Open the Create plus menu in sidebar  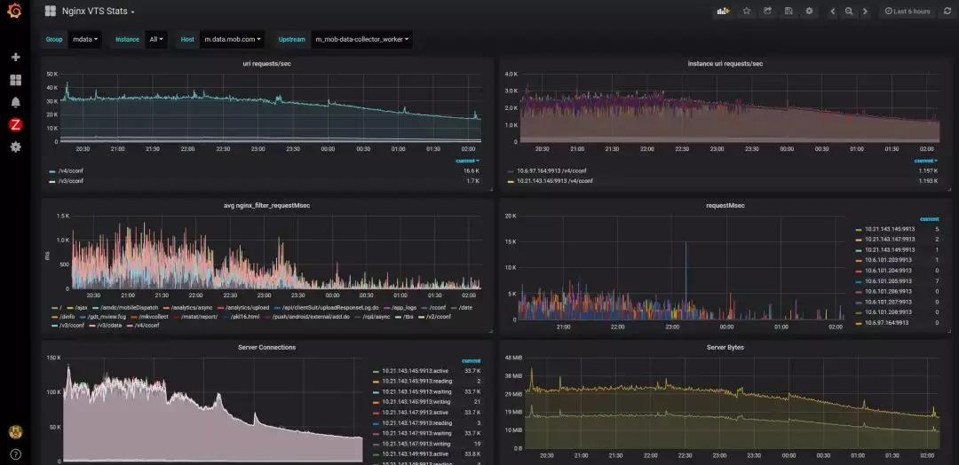[x=16, y=57]
